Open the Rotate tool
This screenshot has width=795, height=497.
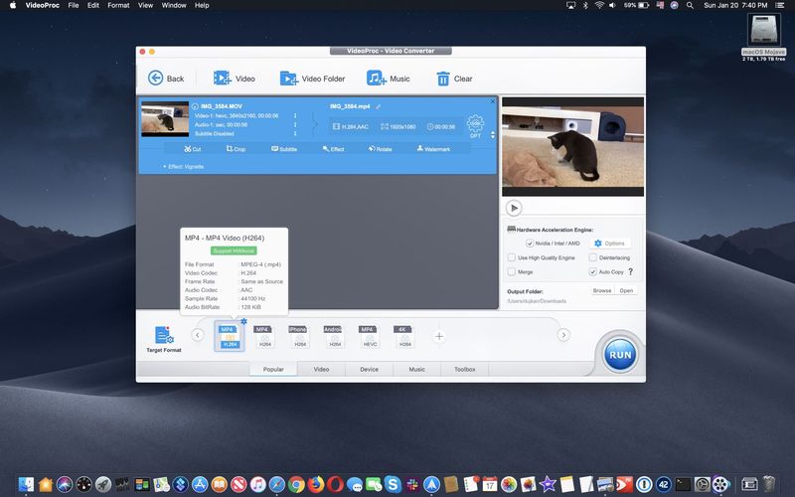[381, 149]
